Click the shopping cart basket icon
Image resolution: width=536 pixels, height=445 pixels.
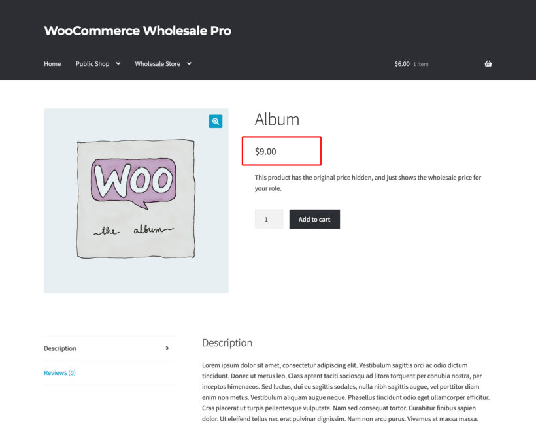coord(488,63)
